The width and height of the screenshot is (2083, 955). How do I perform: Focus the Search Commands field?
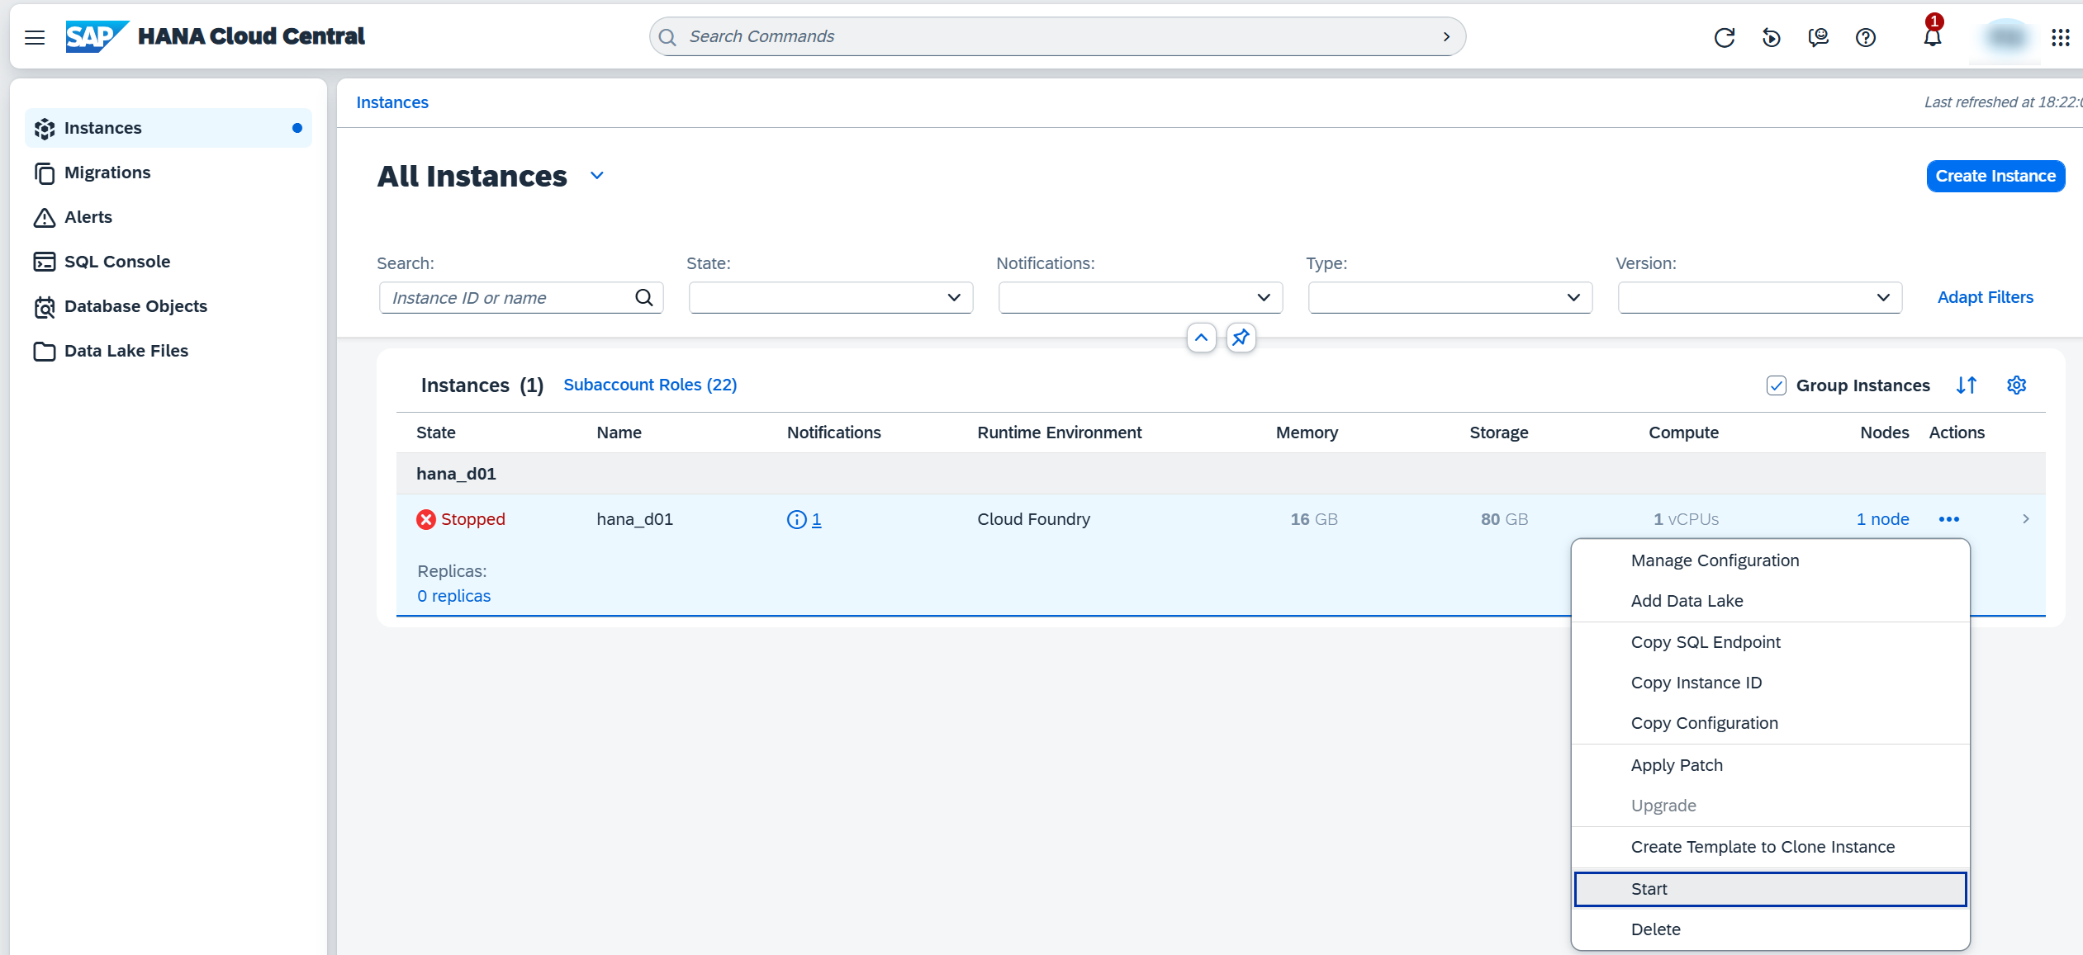point(1057,36)
